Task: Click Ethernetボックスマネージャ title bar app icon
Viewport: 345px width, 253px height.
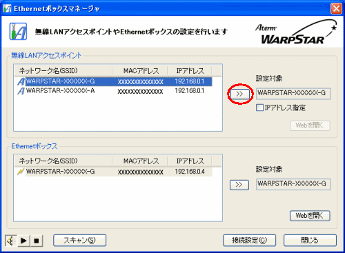Action: [8, 8]
